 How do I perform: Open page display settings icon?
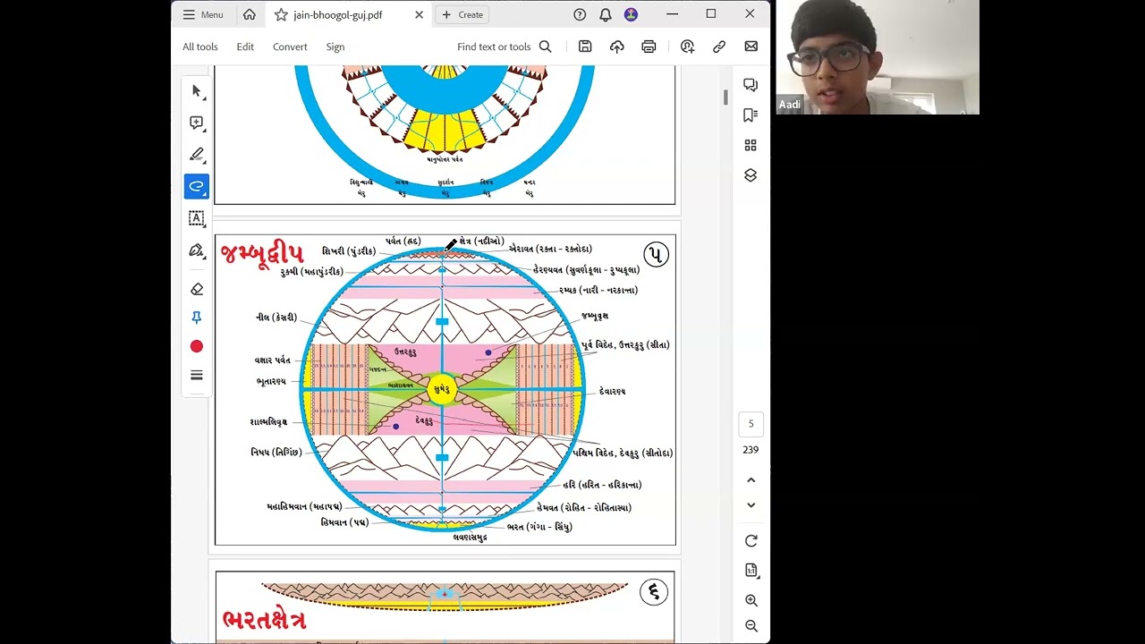click(751, 571)
